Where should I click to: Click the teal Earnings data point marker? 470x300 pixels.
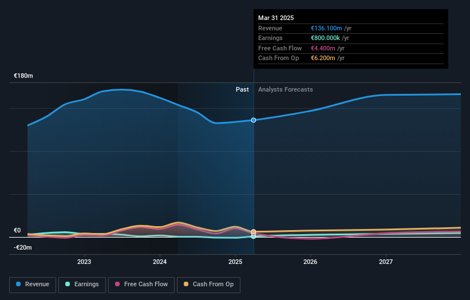click(254, 236)
